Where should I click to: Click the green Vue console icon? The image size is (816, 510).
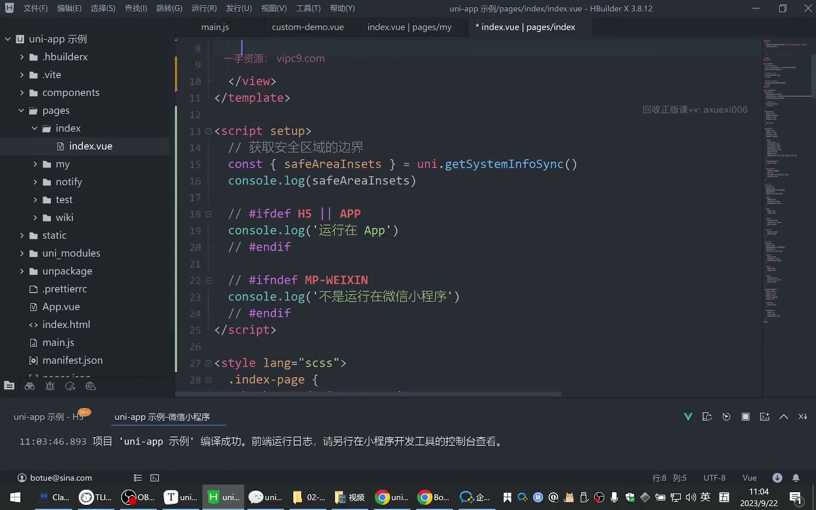pos(688,416)
